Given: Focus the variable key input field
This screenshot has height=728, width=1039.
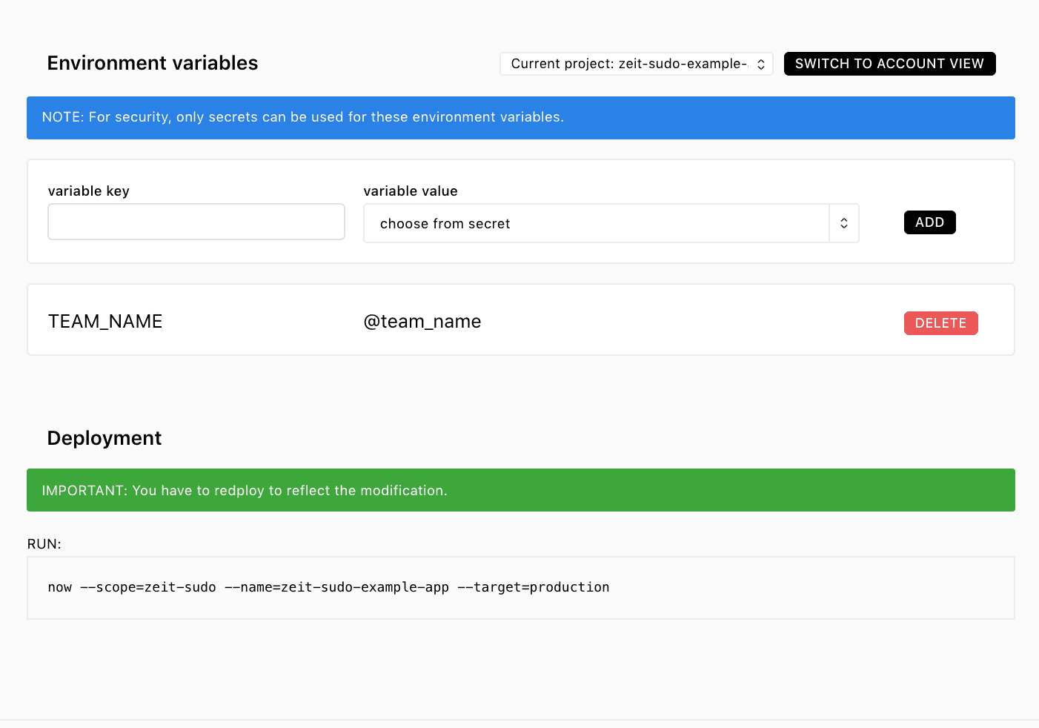Looking at the screenshot, I should pos(196,222).
